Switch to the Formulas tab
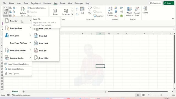Screen dimensions: 176x99 pyautogui.click(x=47, y=3)
